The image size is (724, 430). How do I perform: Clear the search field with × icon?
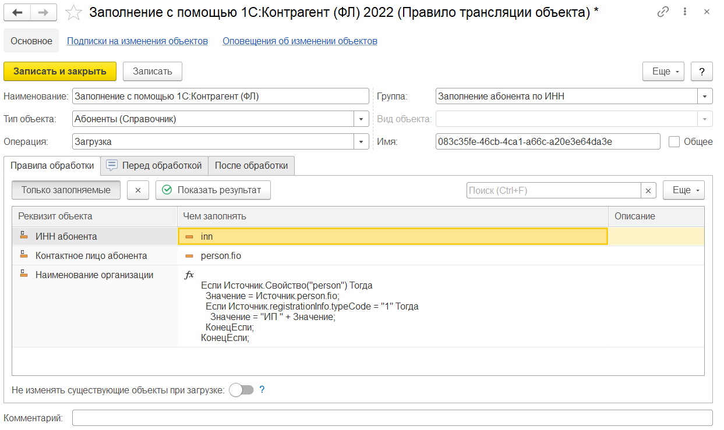[649, 190]
